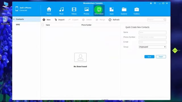Viewport: 182px width, 102px height.
Task: Click the Save button
Action: point(149,57)
